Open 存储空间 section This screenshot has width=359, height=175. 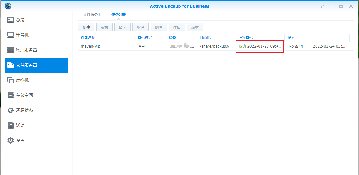37,95
